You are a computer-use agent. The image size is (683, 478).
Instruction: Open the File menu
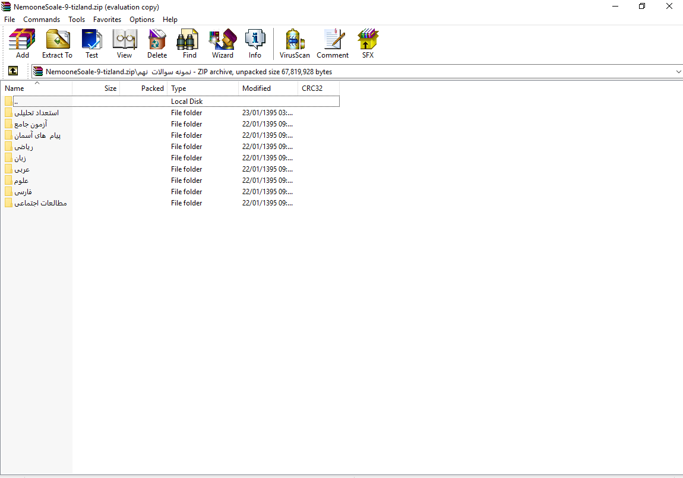pyautogui.click(x=10, y=20)
